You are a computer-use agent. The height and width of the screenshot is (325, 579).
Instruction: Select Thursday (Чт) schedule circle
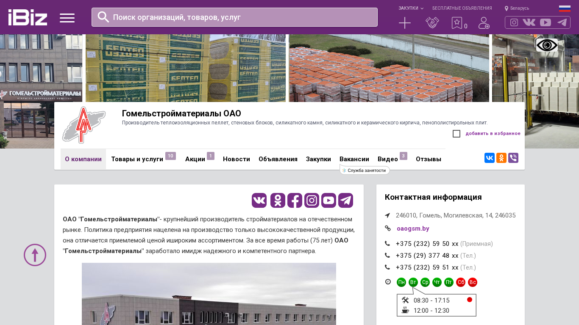click(x=437, y=282)
